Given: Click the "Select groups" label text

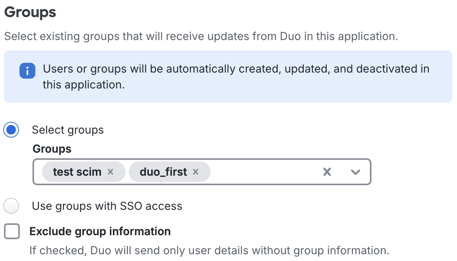Looking at the screenshot, I should tap(68, 130).
